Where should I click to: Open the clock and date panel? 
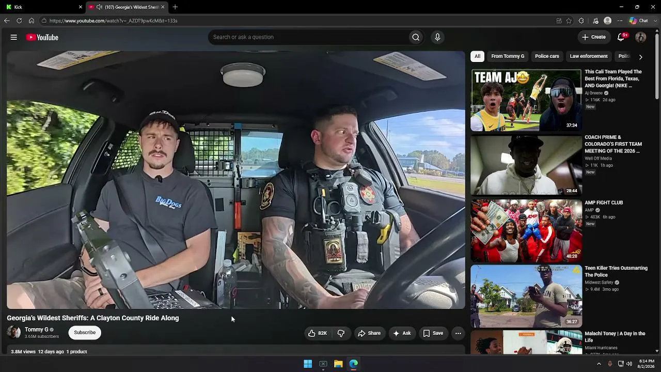(x=647, y=364)
